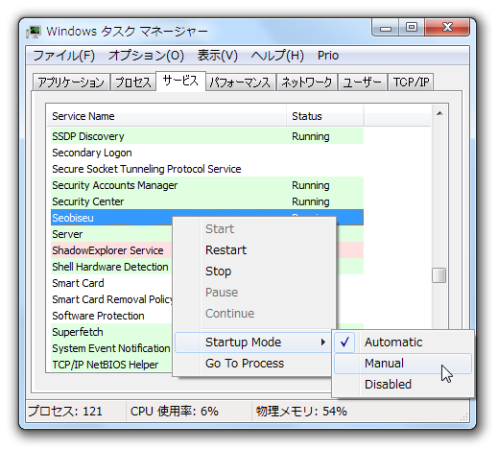Open the ヘルプ(H) menu
The height and width of the screenshot is (449, 498).
tap(277, 56)
